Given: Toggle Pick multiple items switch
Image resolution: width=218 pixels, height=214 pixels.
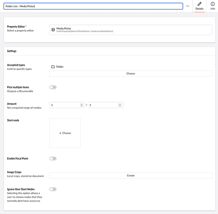Looking at the screenshot, I should tap(53, 87).
